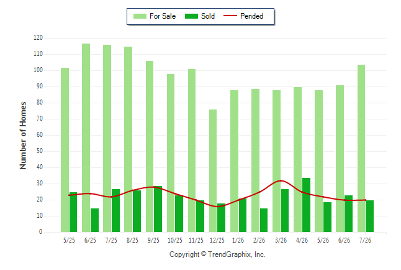The image size is (401, 270).
Task: Click the For Sale light green legend swatch
Action: [140, 16]
